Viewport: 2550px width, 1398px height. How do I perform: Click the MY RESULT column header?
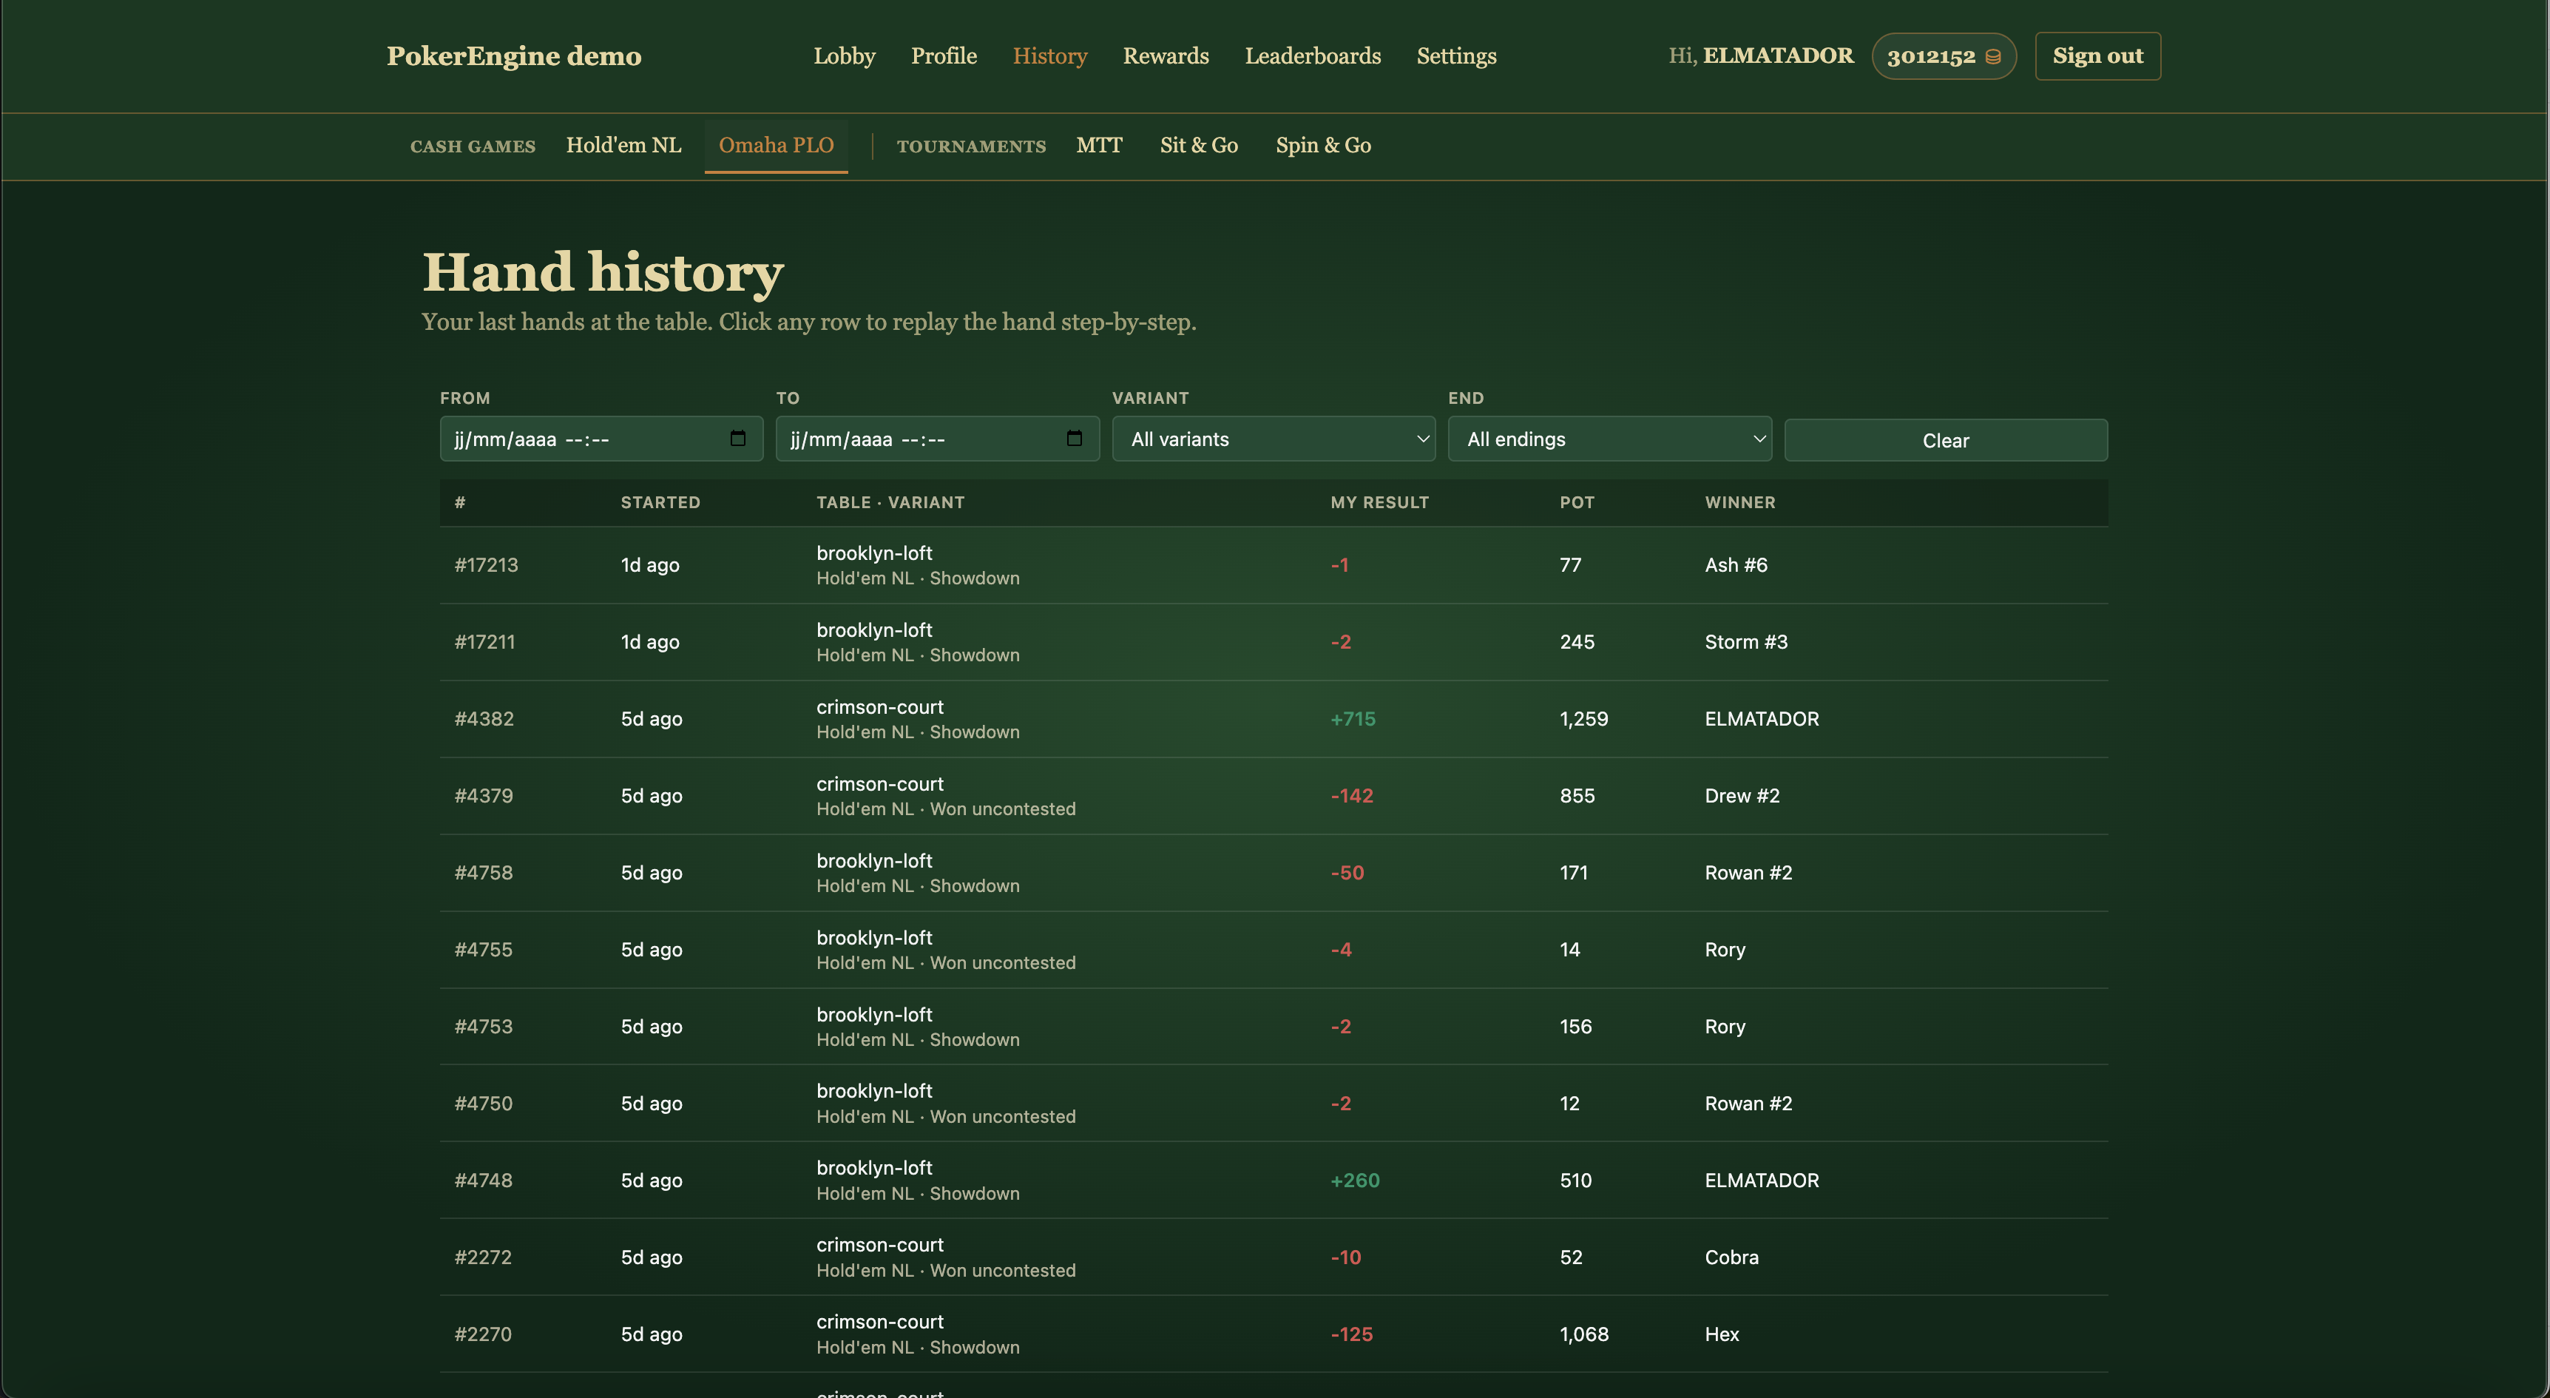click(x=1379, y=502)
